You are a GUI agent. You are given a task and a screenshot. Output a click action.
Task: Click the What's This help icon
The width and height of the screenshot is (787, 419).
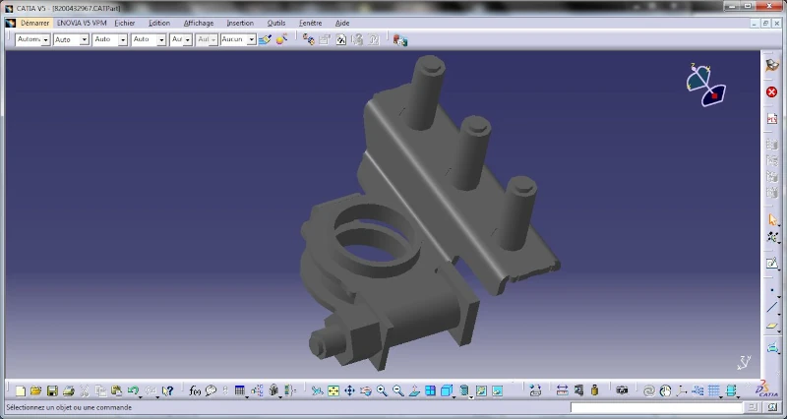[x=167, y=391]
